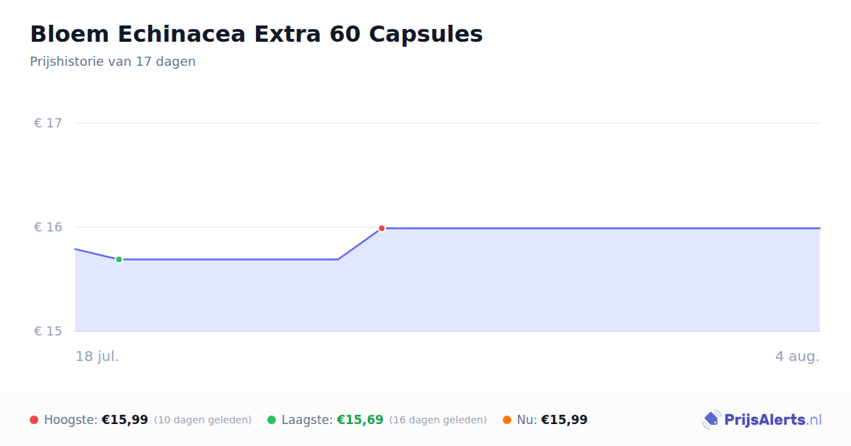Click the 16 dagen geleden note
The image size is (851, 446).
(x=438, y=420)
